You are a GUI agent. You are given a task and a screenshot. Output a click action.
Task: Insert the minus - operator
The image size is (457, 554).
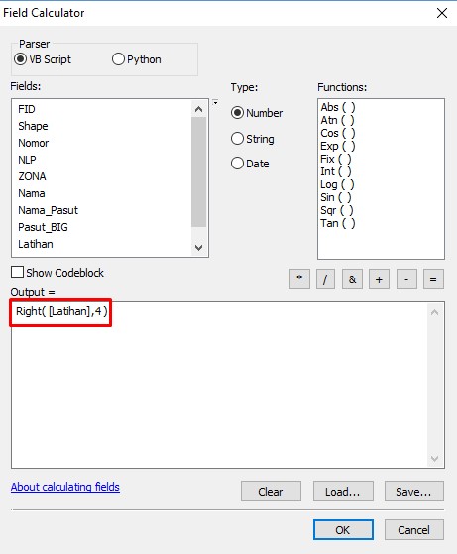click(x=406, y=279)
